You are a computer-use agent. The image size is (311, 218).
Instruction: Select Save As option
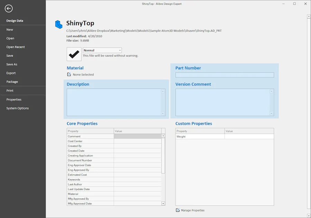click(12, 64)
